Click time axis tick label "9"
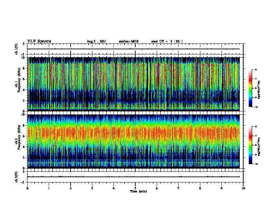The height and width of the screenshot is (211, 274). click(x=221, y=188)
